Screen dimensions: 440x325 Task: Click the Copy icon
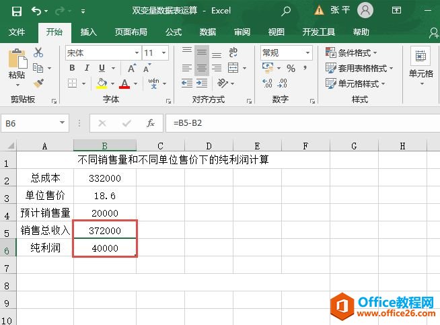38,68
